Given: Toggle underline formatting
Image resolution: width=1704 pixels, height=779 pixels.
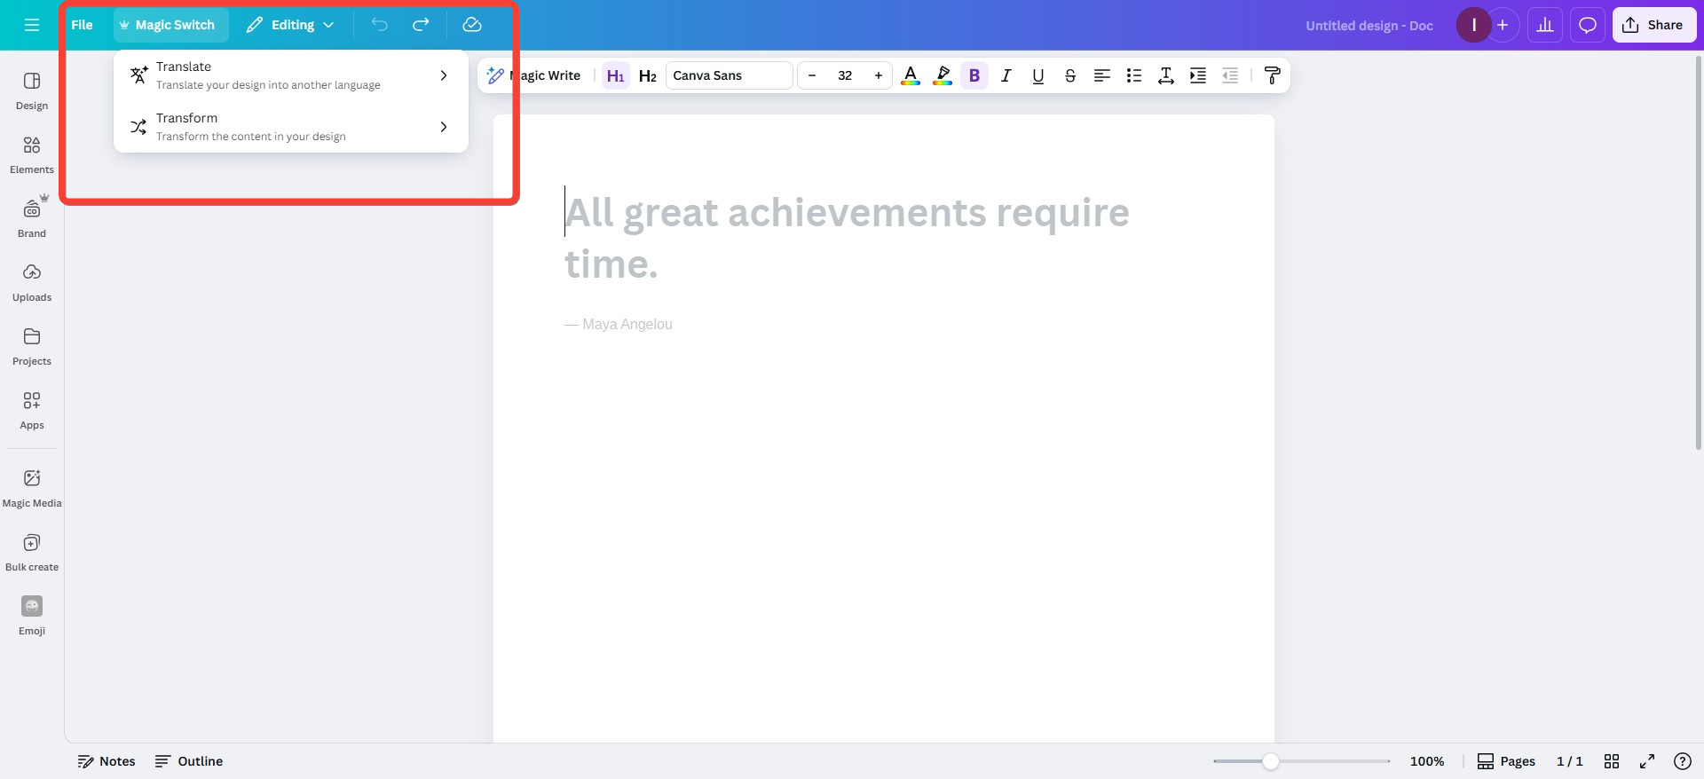Looking at the screenshot, I should pos(1038,75).
